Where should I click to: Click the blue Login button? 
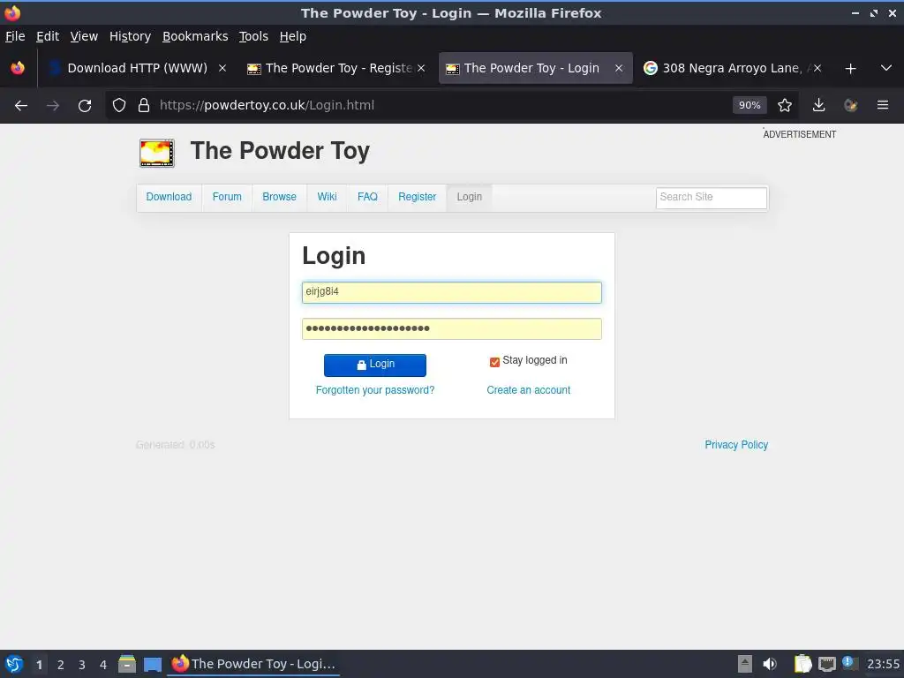tap(374, 365)
